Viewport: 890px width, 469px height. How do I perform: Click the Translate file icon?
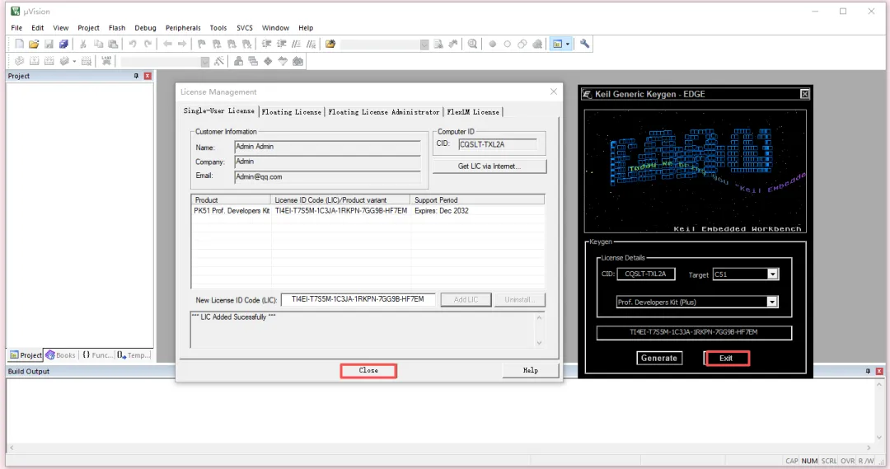click(19, 61)
